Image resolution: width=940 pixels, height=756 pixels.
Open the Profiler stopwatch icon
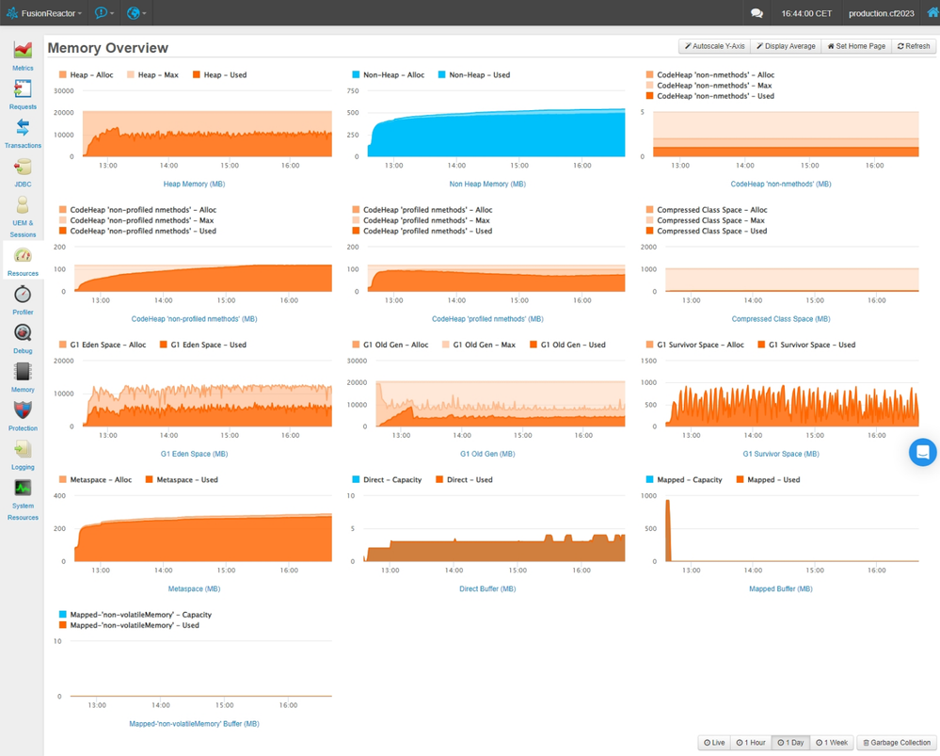coord(23,295)
